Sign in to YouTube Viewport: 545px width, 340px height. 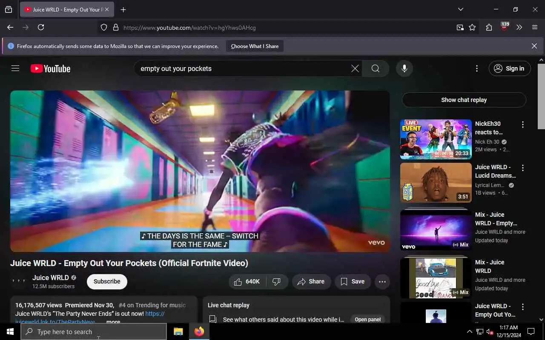pos(510,68)
